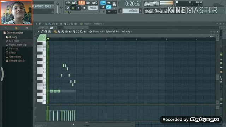This screenshot has width=226, height=127.
Task: Switch pattern/song mode
Action: [67, 8]
